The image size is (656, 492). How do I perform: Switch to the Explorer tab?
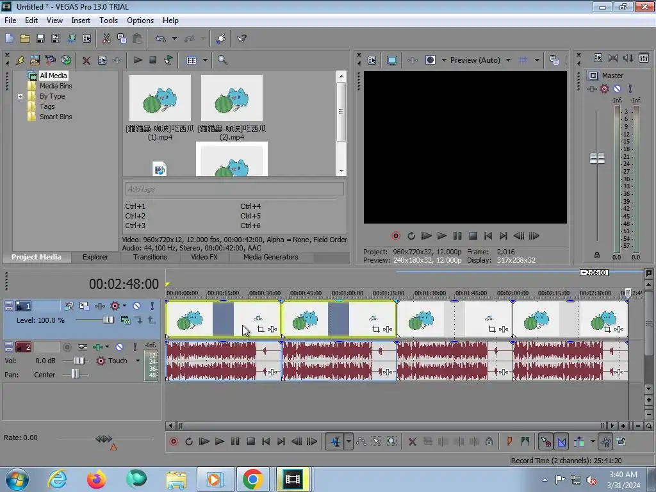tap(95, 257)
